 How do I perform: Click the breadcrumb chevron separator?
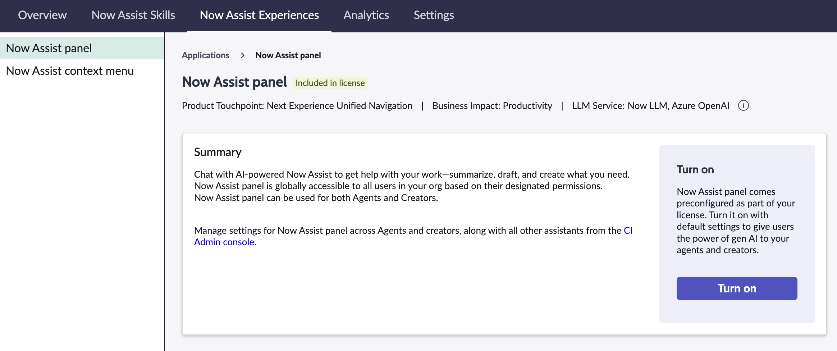point(243,55)
